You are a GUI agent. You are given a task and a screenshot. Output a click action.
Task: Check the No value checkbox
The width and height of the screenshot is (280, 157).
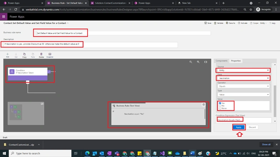point(220,106)
